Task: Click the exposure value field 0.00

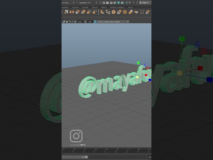Action: [x=80, y=22]
